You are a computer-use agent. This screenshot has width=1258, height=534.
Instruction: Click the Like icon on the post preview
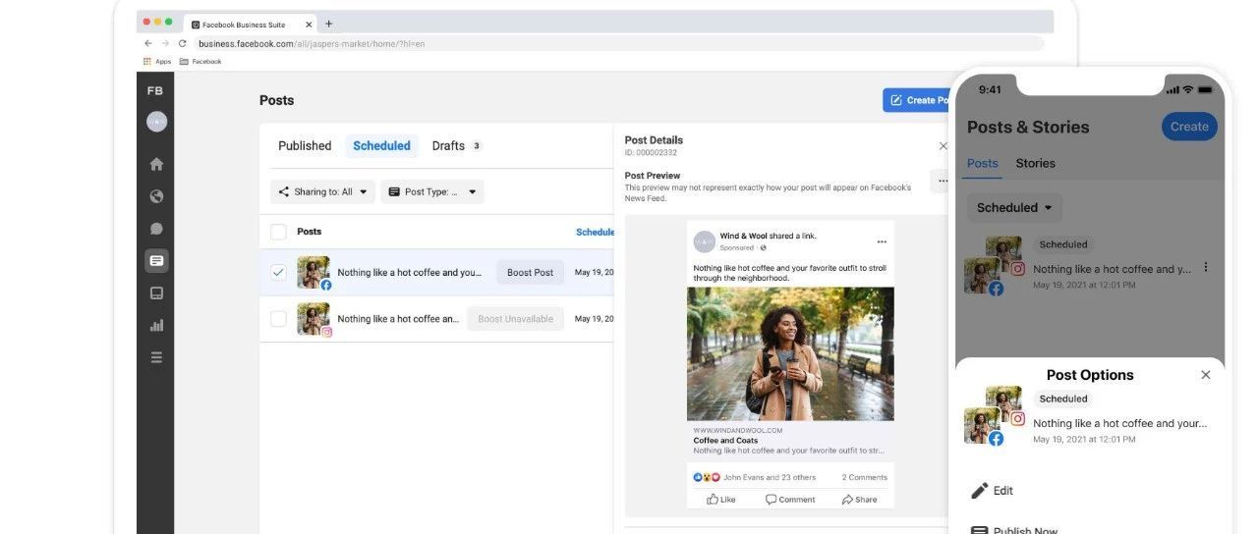(x=720, y=499)
